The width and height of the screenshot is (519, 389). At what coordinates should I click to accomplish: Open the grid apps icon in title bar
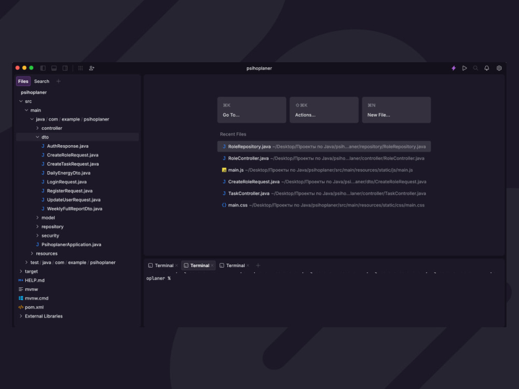point(80,68)
